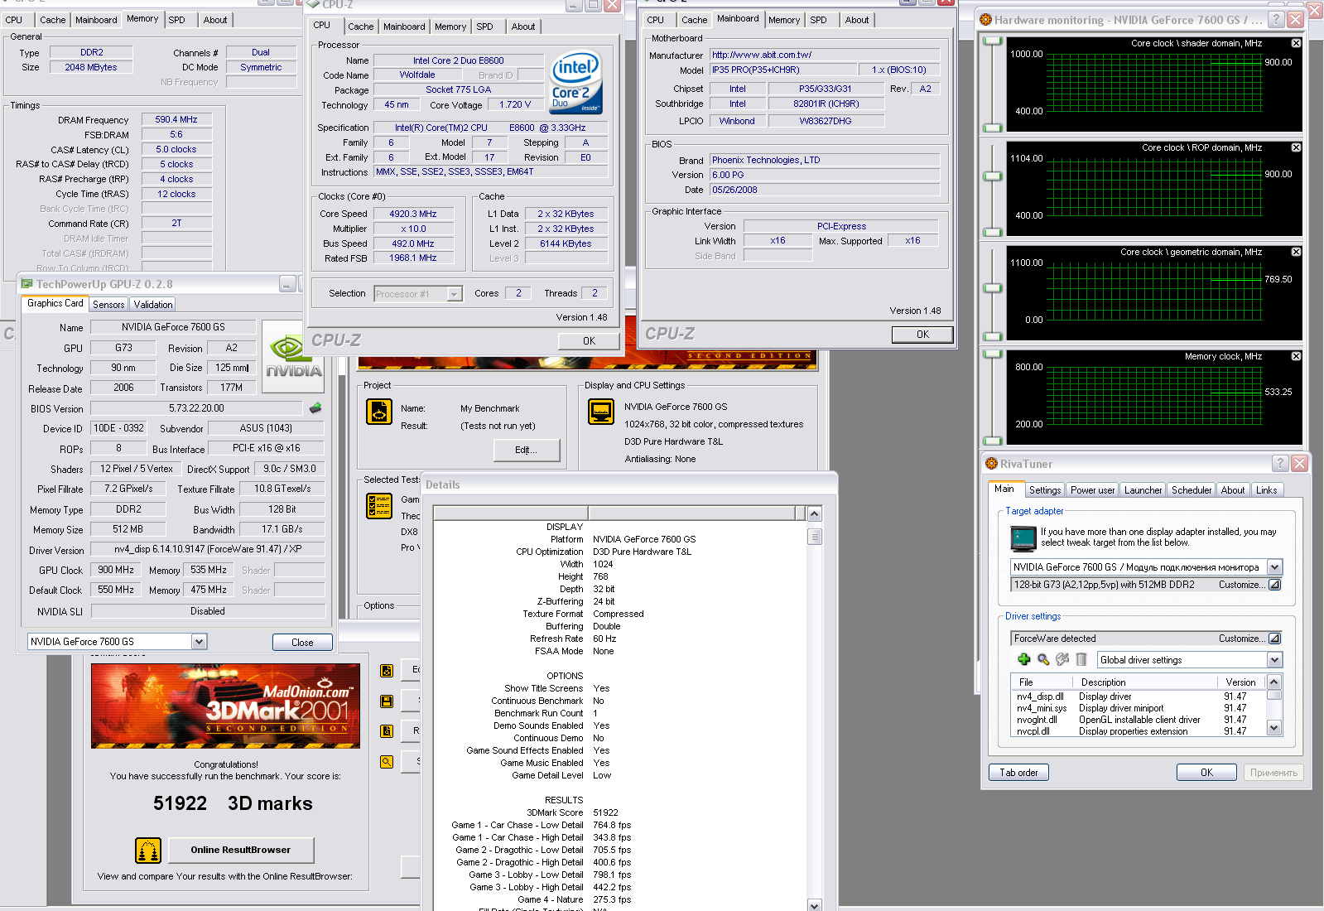Select Cache tab in the middle CPU-Z window

(x=360, y=27)
